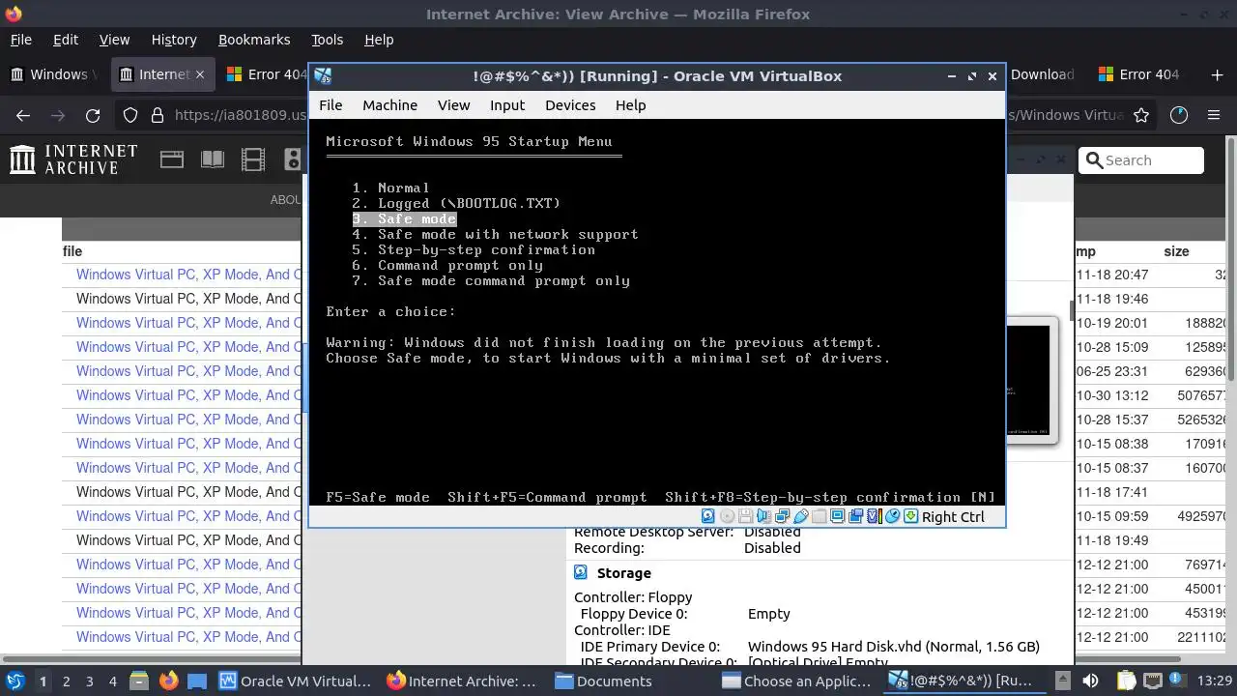Open VirtualBox VM Input menu

[507, 105]
